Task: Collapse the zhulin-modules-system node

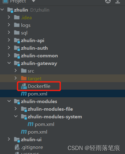Action: 16,116
